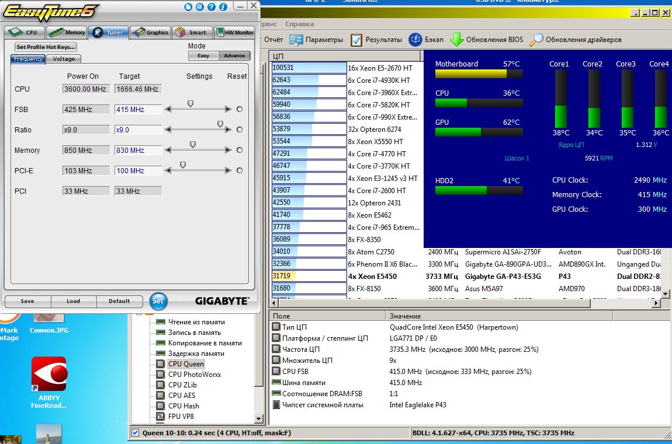
Task: Switch to the Memory tab in EasyTune6
Action: click(66, 32)
